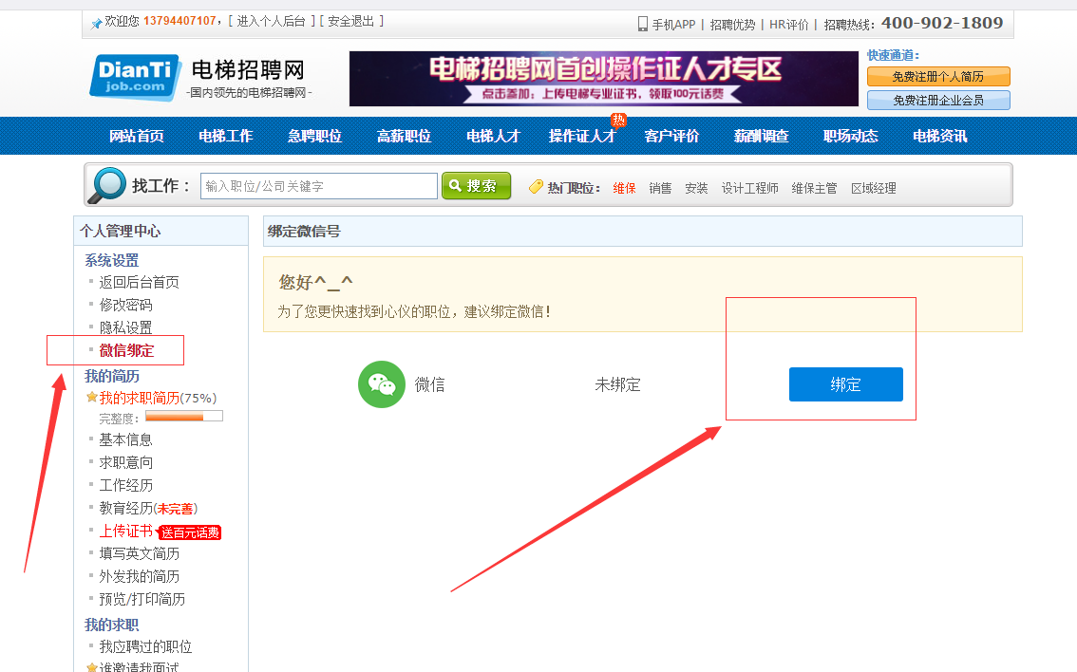Click 返回后台首页 in sidebar
This screenshot has width=1077, height=672.
(139, 282)
